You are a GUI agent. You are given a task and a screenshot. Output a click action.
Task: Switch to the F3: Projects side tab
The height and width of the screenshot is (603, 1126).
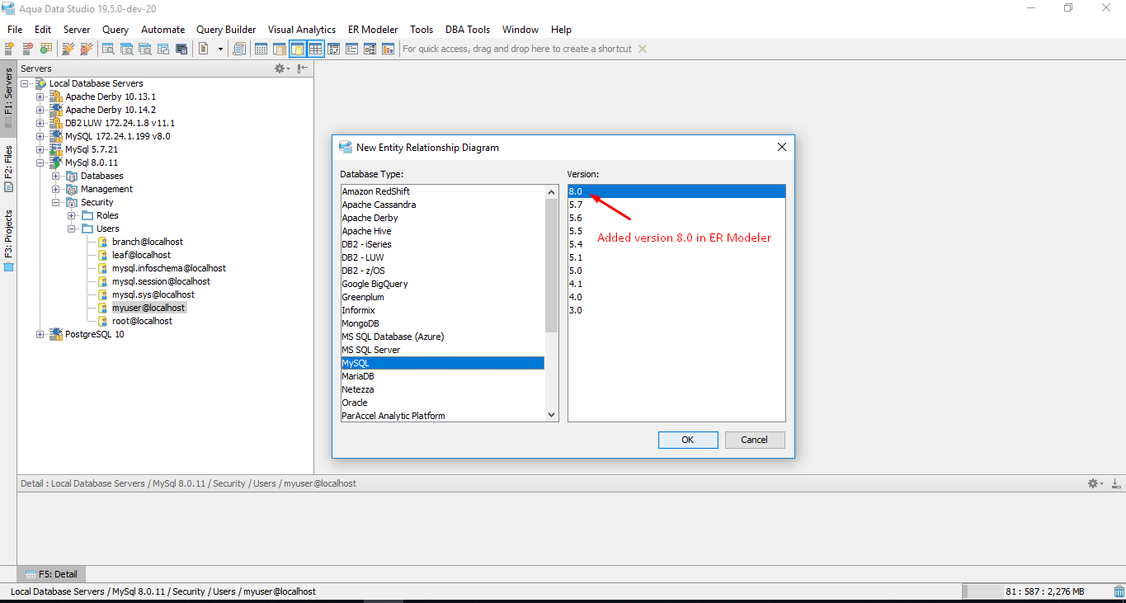coord(8,240)
